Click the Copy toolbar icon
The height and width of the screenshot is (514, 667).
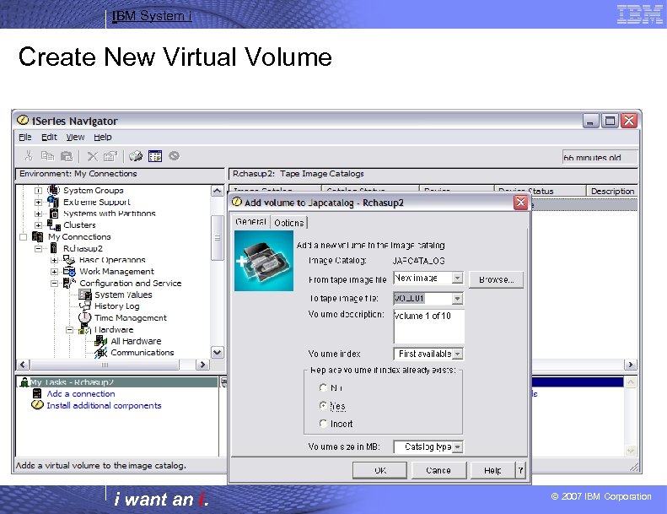[x=47, y=156]
